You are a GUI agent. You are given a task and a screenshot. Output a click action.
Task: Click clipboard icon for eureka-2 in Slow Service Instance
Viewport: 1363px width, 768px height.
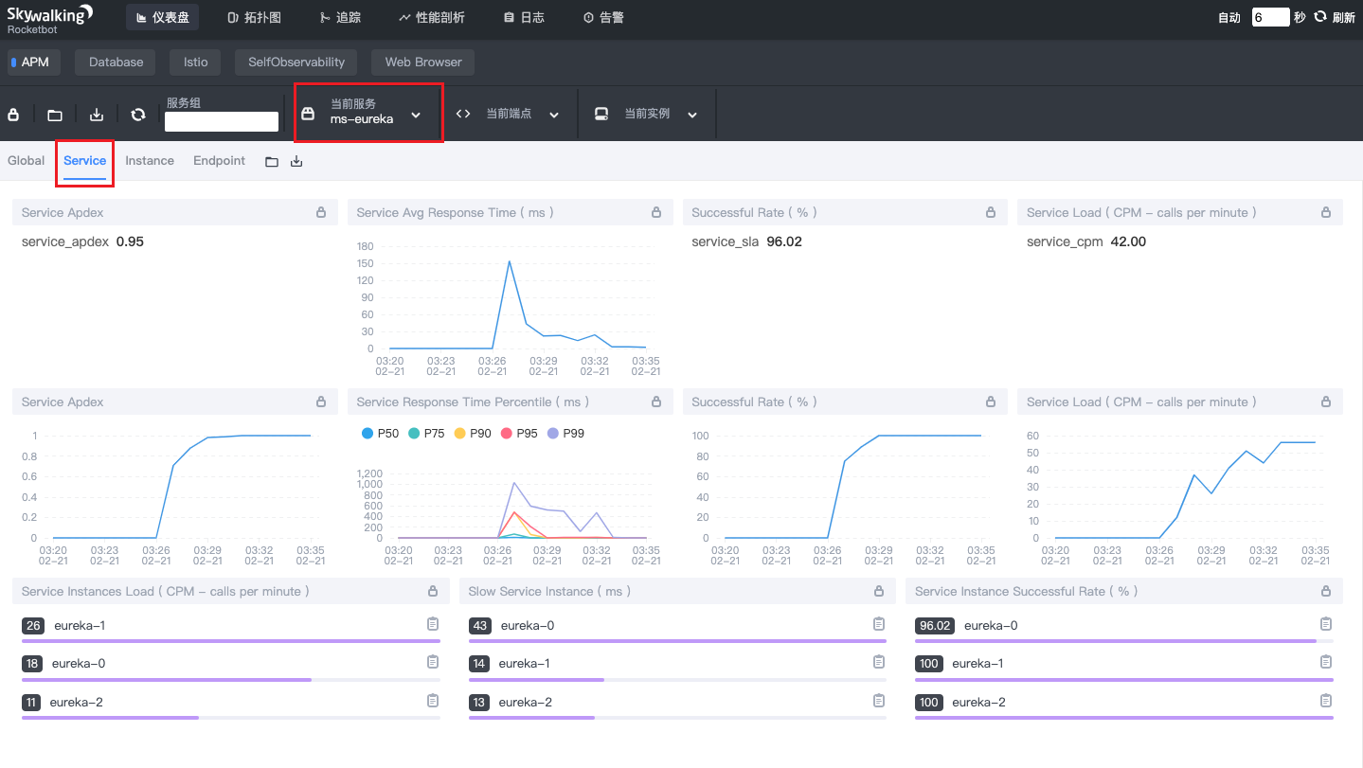tap(879, 701)
